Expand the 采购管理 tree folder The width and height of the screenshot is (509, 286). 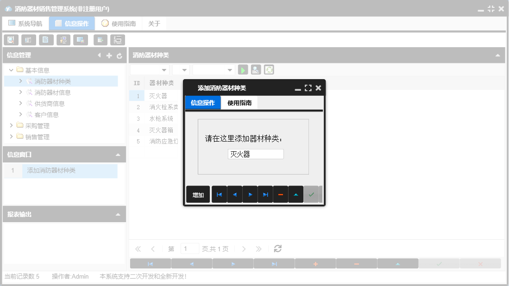pyautogui.click(x=11, y=125)
